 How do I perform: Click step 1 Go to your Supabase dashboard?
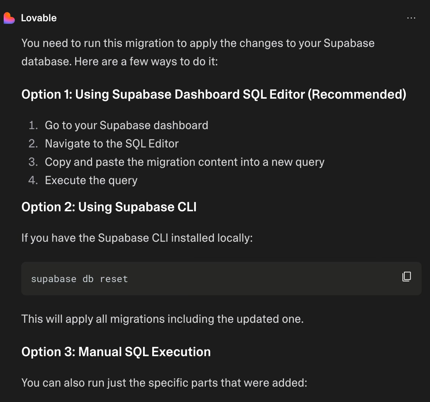(127, 125)
